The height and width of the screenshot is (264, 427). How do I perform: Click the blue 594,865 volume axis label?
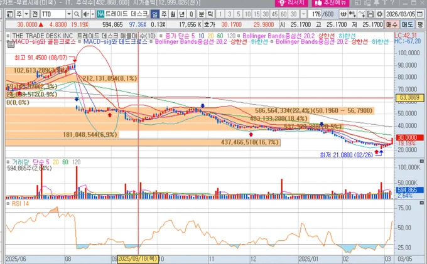coord(410,190)
